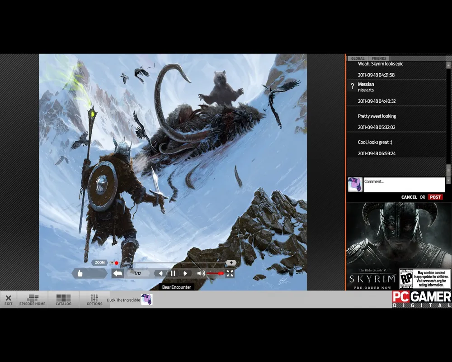Zoom out using the minus button
Screen dimensions: 452x362
[x=112, y=262]
